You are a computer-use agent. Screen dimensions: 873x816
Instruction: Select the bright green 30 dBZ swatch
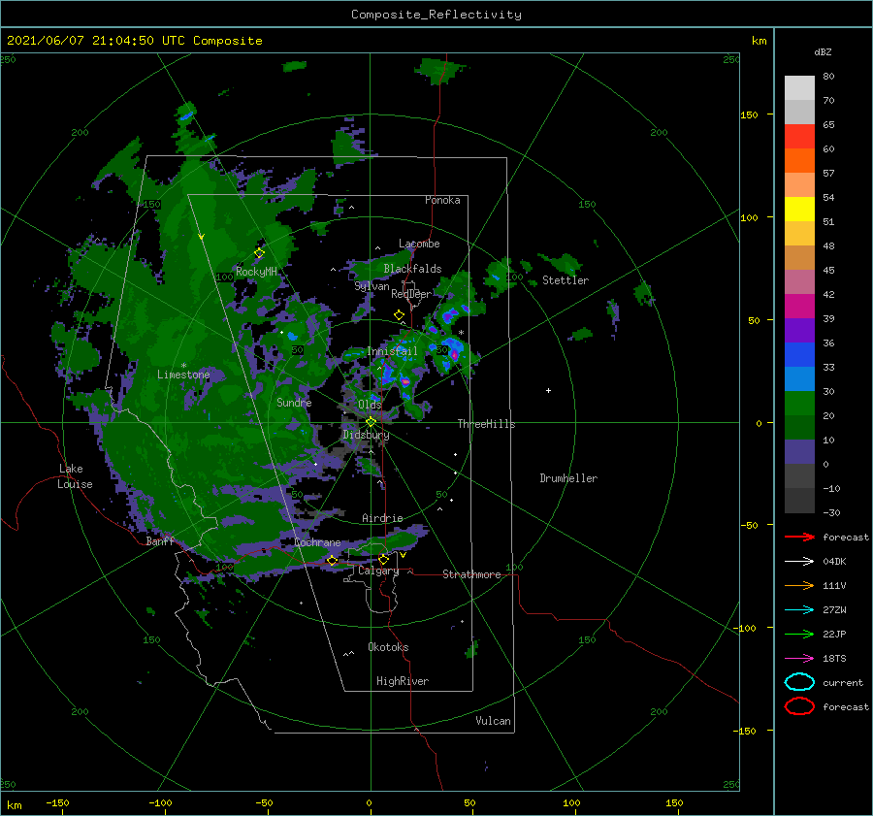(x=799, y=403)
